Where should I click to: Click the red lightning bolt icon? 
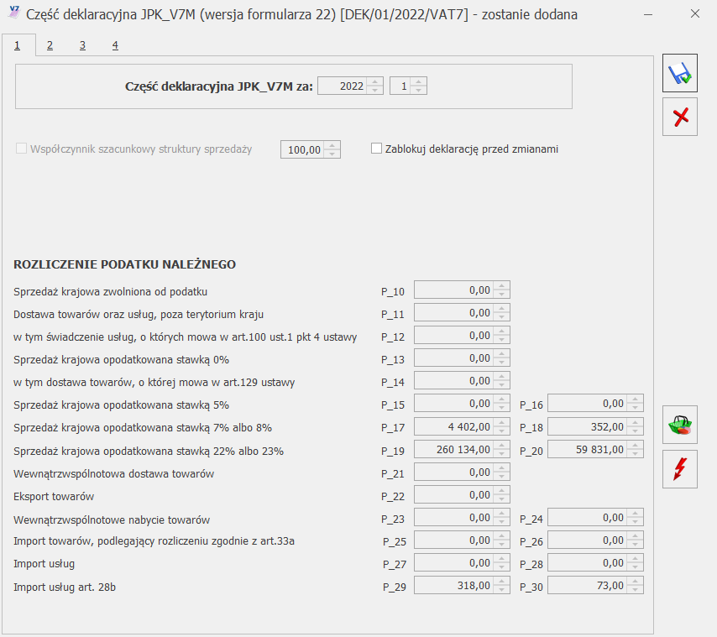click(x=679, y=468)
